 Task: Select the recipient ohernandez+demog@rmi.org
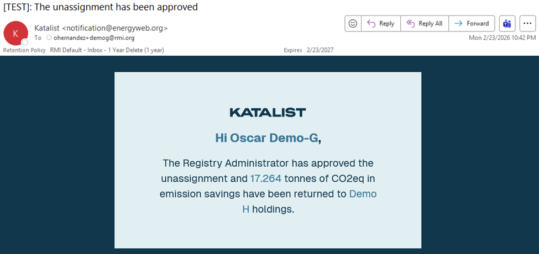[94, 38]
